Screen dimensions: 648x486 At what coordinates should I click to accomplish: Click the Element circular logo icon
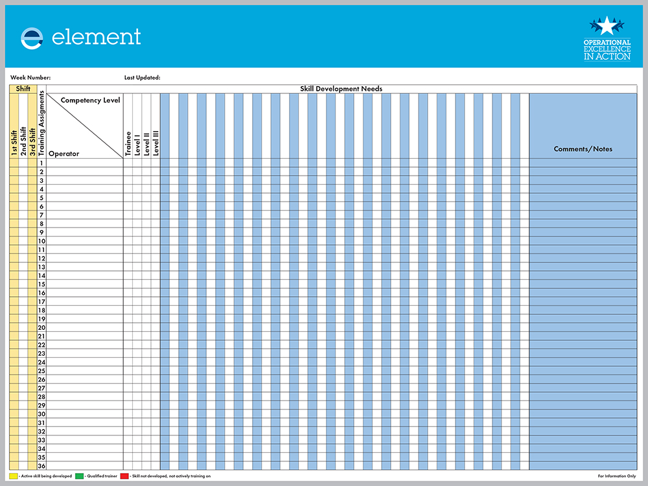point(32,38)
